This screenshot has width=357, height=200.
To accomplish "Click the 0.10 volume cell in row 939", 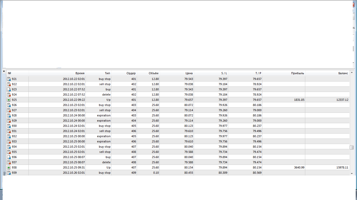I will pos(148,173).
